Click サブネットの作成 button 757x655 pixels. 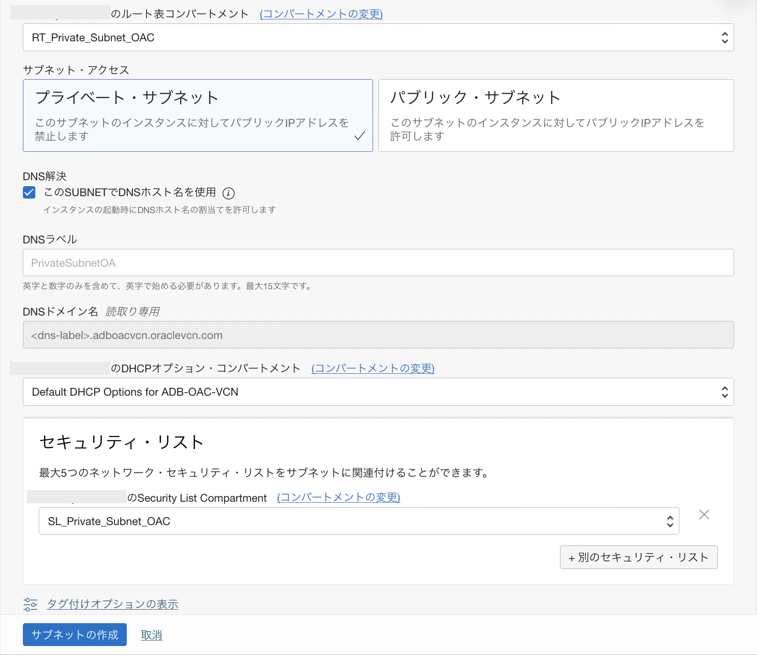(x=75, y=635)
